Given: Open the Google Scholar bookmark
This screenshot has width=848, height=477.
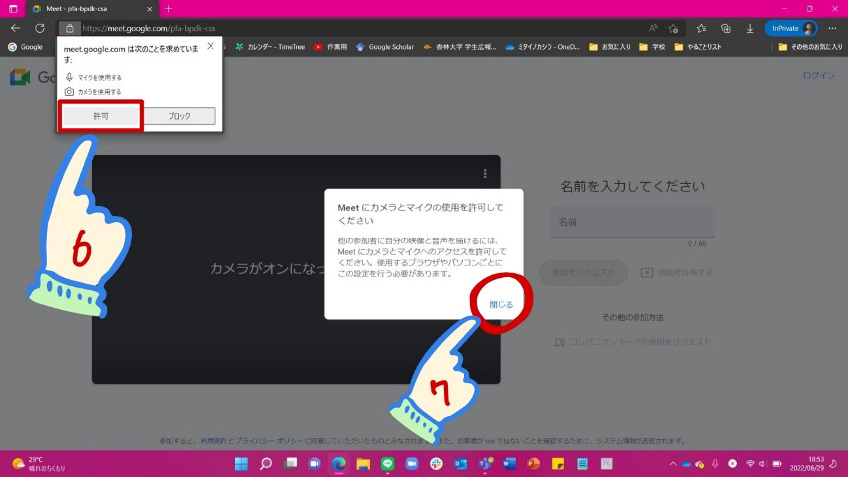Looking at the screenshot, I should tap(385, 47).
